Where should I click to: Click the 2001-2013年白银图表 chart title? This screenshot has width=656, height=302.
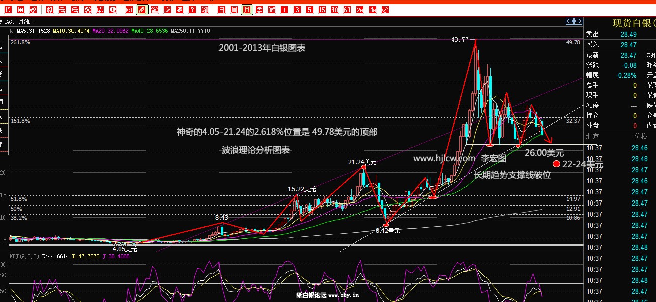(x=262, y=48)
